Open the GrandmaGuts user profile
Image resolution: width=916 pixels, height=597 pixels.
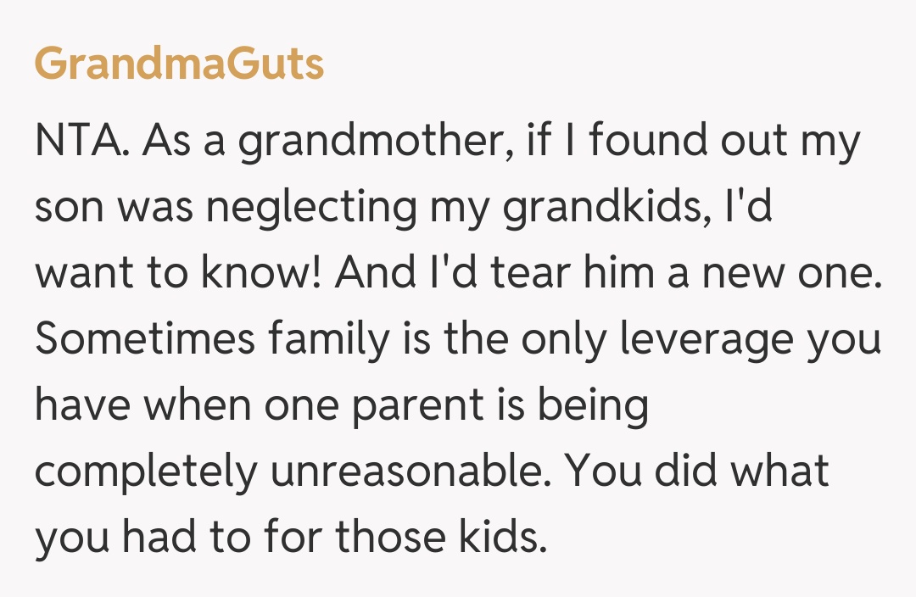coord(179,63)
